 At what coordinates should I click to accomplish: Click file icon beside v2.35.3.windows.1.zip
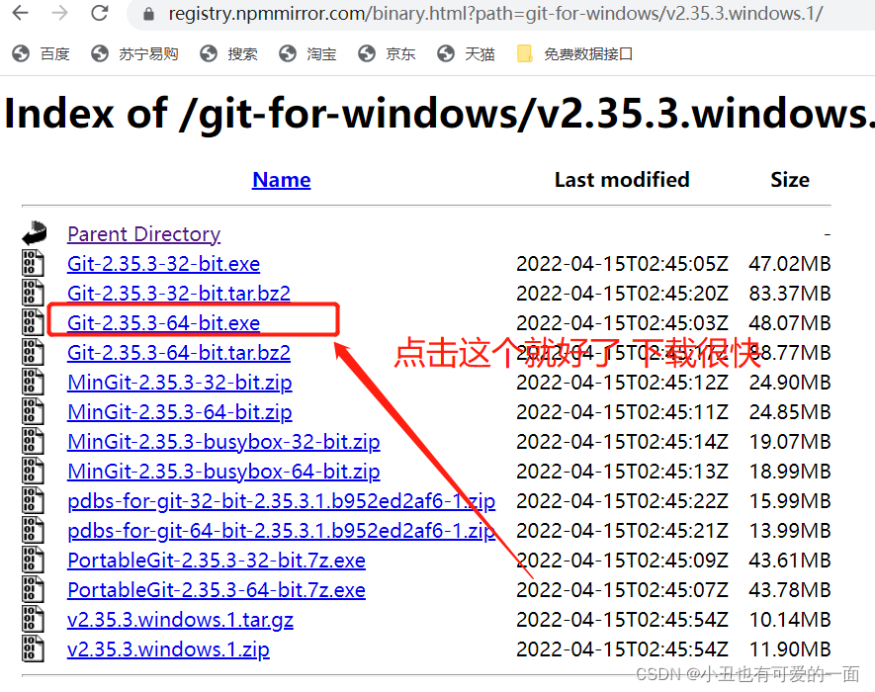(x=33, y=649)
